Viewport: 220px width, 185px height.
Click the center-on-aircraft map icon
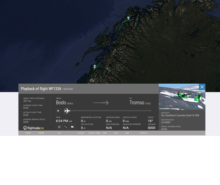coord(59,127)
